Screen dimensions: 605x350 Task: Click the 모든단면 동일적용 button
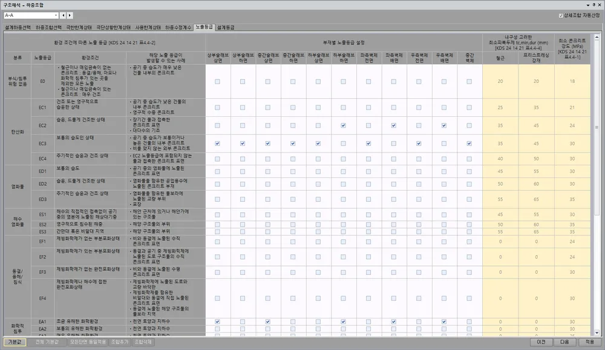coord(88,342)
